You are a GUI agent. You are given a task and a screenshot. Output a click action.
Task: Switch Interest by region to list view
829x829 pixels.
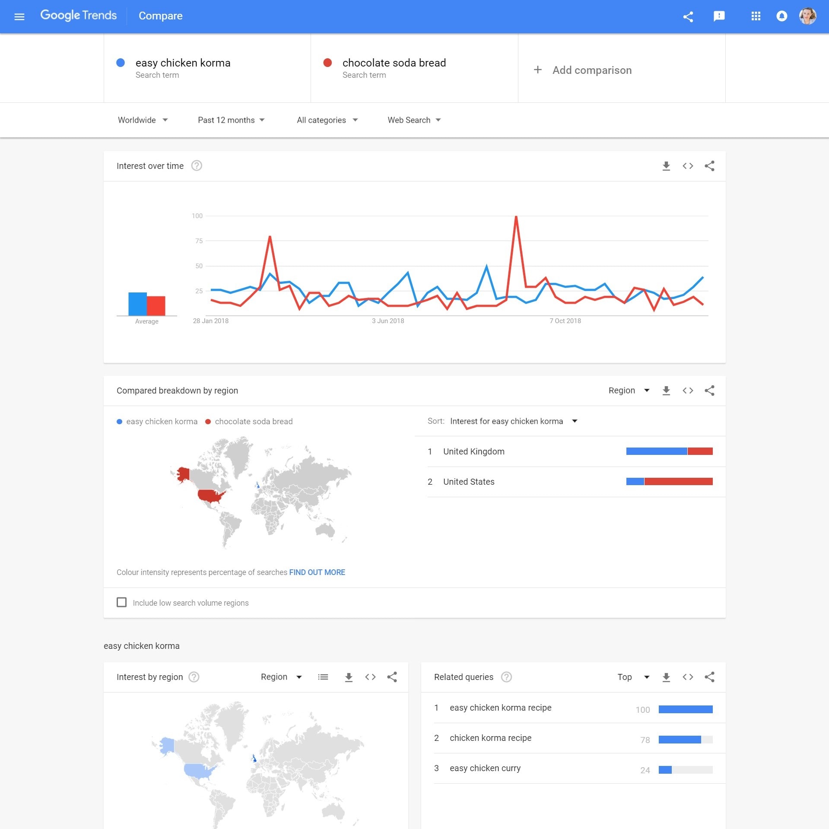click(323, 677)
